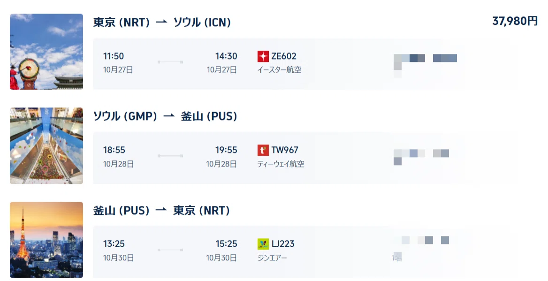
Task: Click the 14:30 arrival time
Action: point(226,56)
